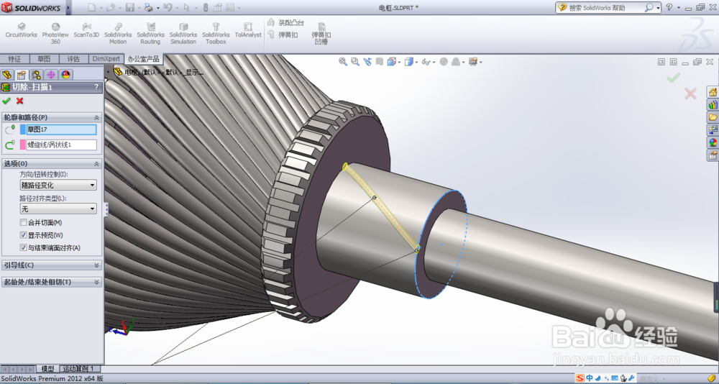719x384 pixels.
Task: Click the Section View icon
Action: click(379, 61)
